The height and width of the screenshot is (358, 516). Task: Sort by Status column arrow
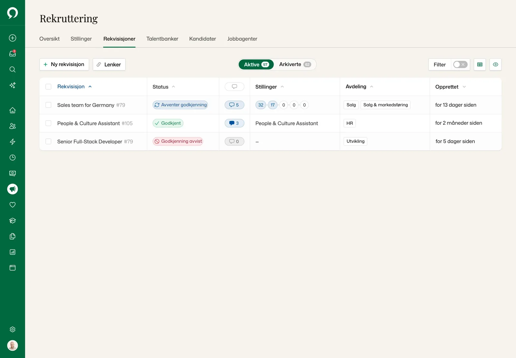pyautogui.click(x=174, y=87)
